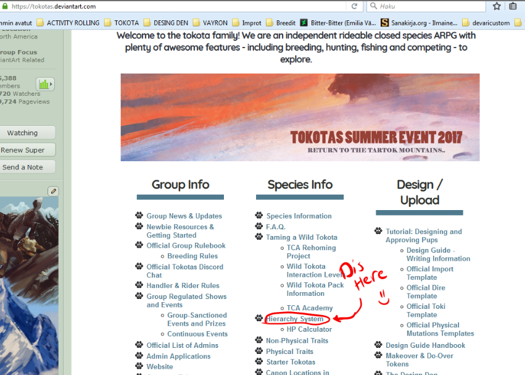The width and height of the screenshot is (525, 375).
Task: Open the sidebar mountain artwork thumbnail
Action: point(29,286)
